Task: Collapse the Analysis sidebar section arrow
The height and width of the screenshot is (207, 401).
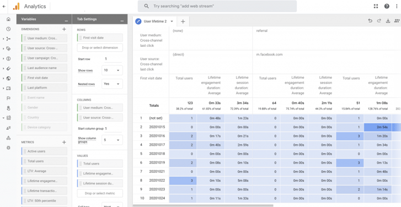Action: click(3, 118)
